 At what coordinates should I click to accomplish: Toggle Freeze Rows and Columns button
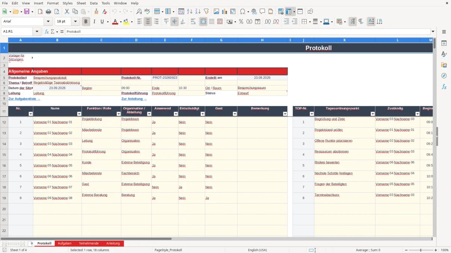point(289,12)
